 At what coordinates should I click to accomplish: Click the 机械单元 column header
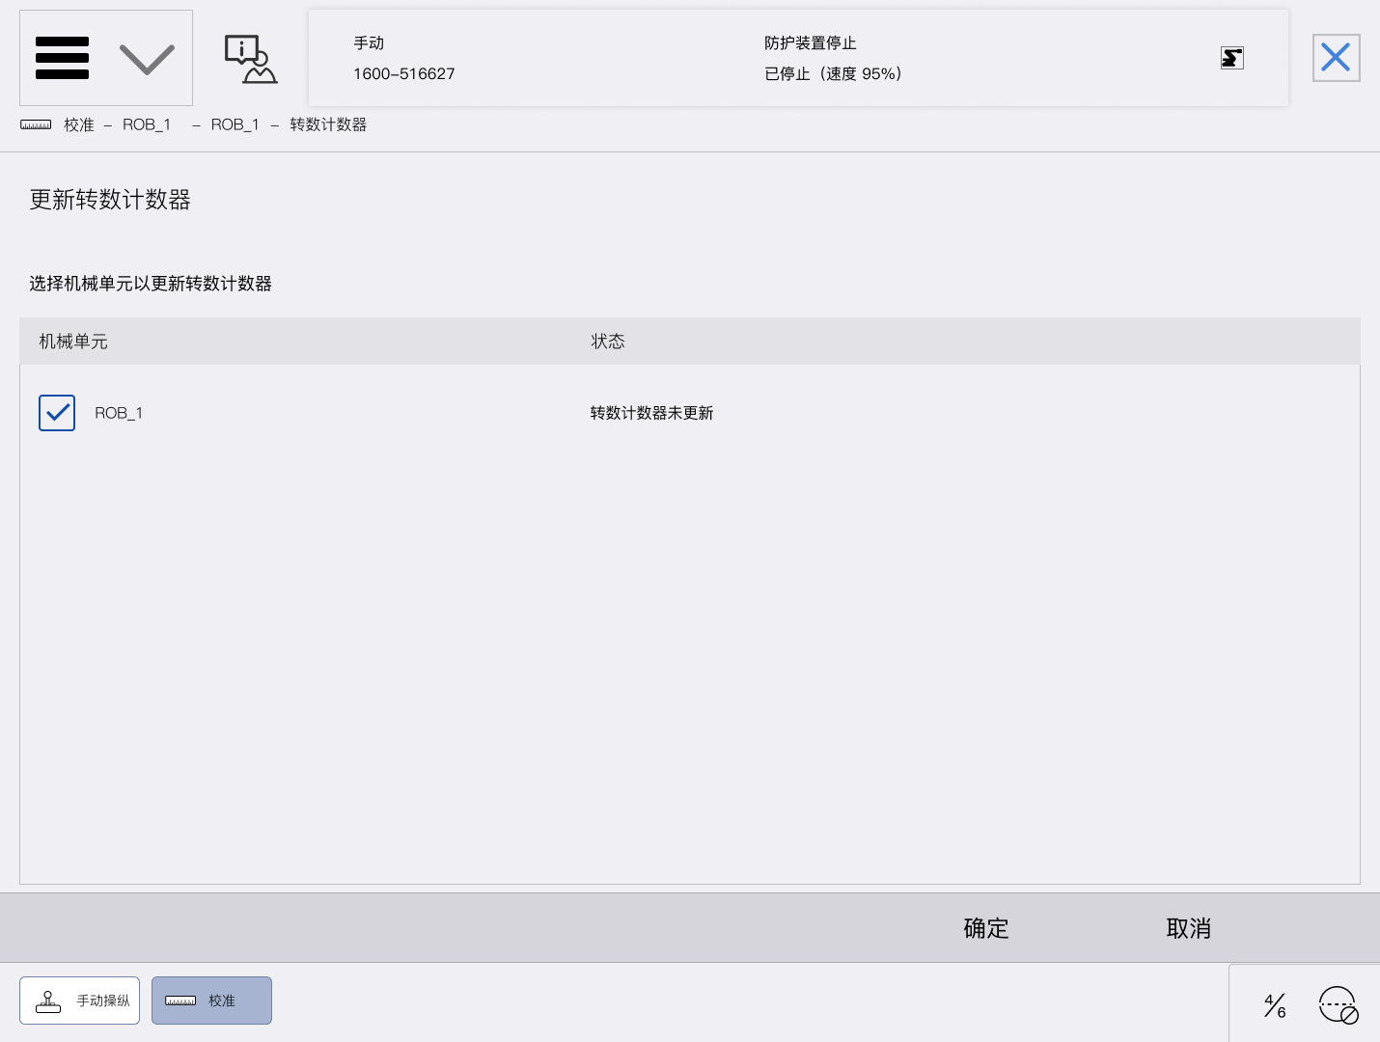(x=73, y=342)
